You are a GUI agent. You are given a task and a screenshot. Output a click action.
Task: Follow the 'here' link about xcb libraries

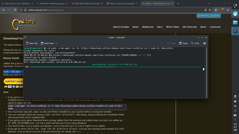click(x=79, y=132)
